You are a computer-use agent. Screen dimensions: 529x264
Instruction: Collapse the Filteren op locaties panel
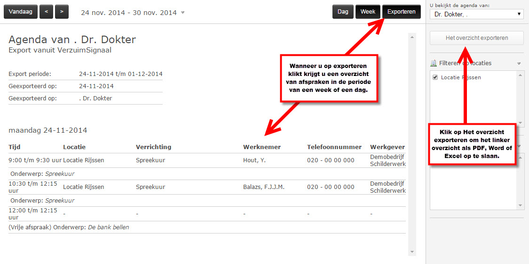pos(519,63)
